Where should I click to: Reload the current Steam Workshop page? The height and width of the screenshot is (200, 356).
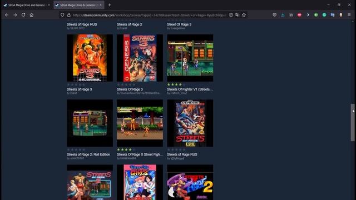23,15
